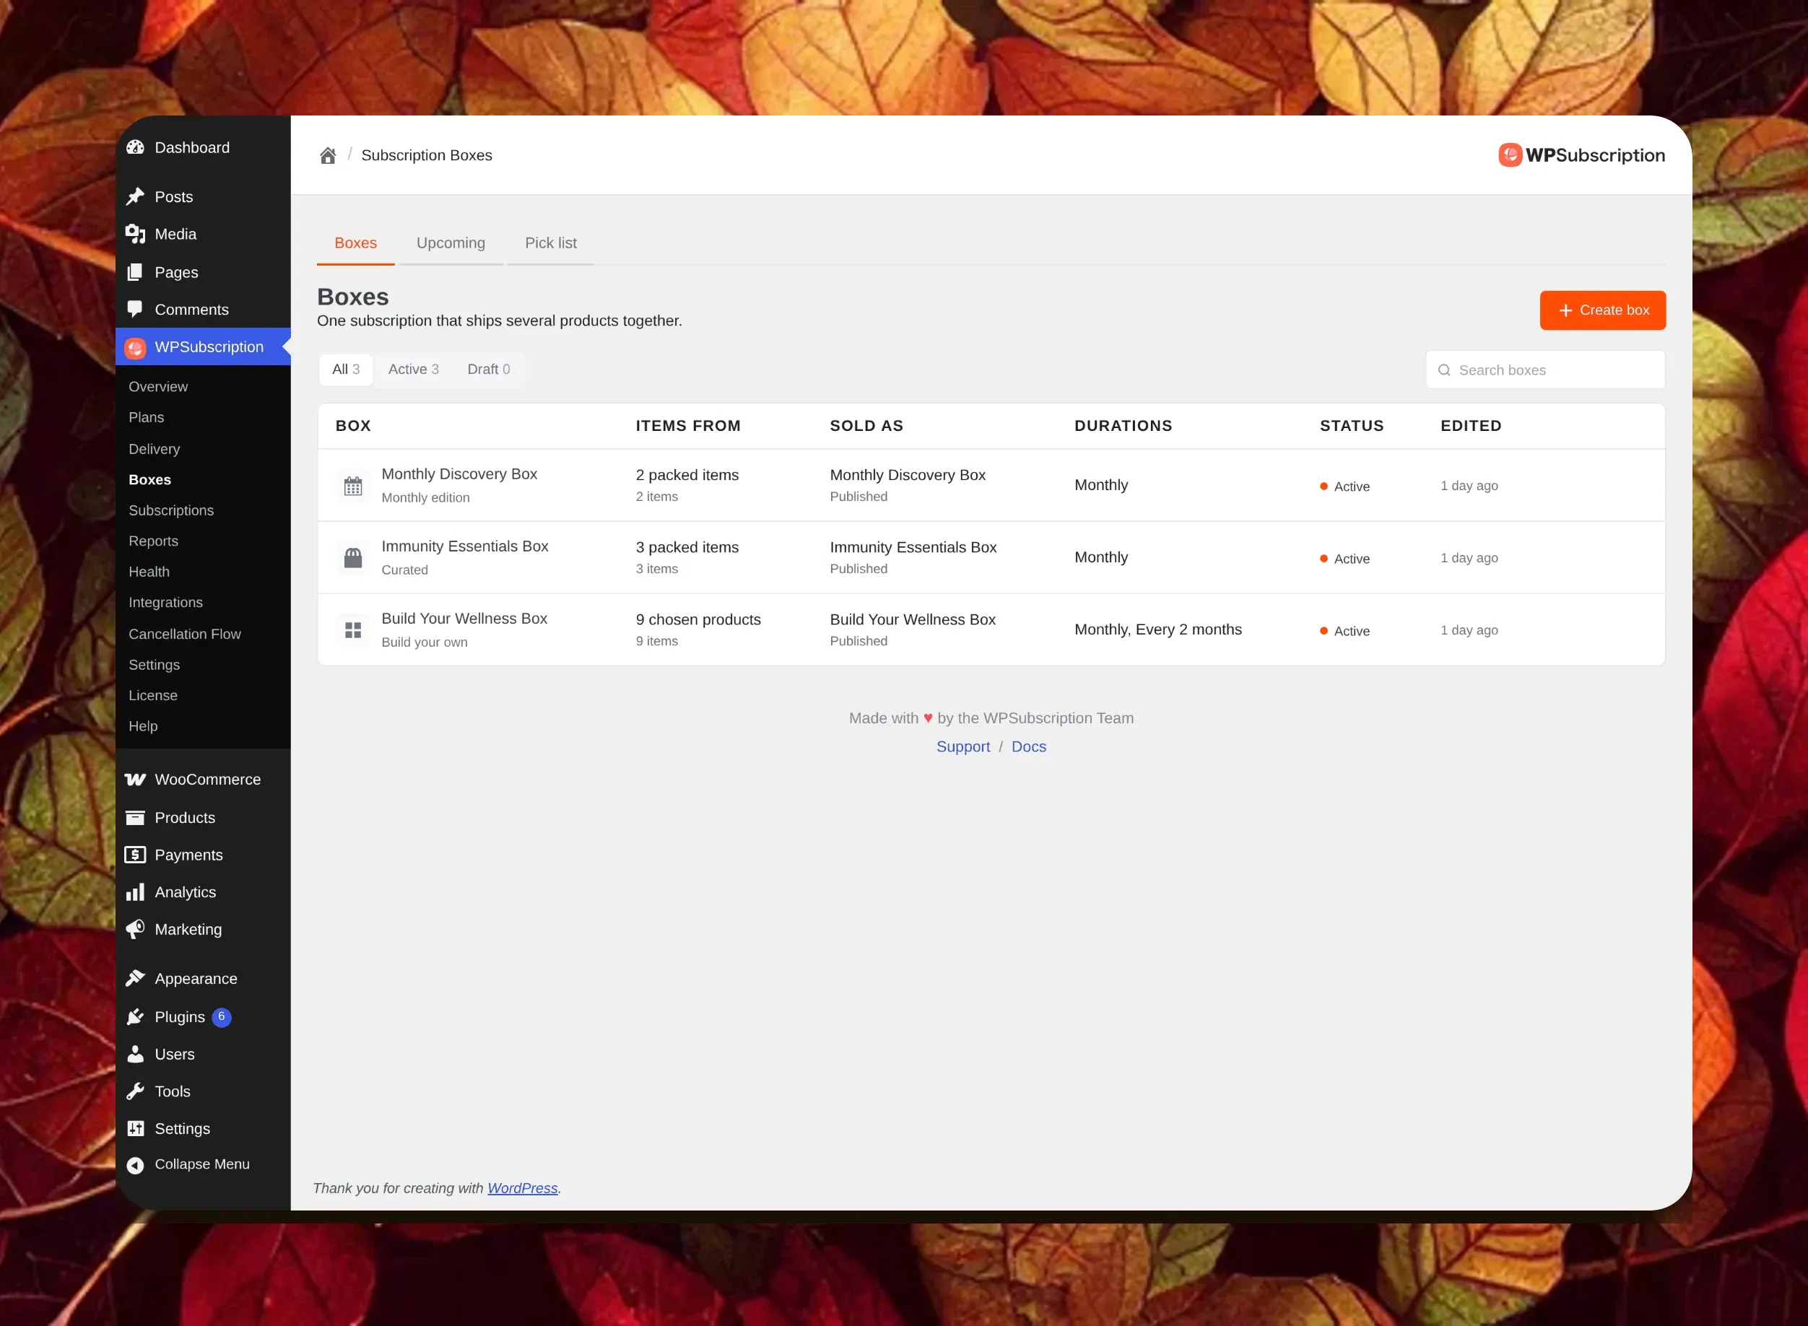The width and height of the screenshot is (1808, 1326).
Task: Show All 3 boxes filter
Action: click(346, 370)
